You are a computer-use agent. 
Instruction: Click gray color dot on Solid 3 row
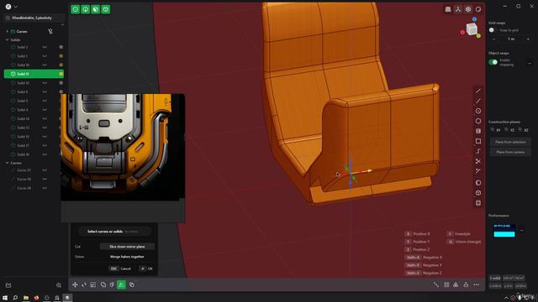click(x=61, y=47)
